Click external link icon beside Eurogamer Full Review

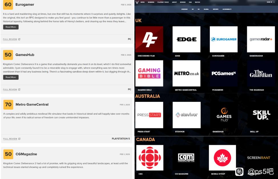[19, 39]
